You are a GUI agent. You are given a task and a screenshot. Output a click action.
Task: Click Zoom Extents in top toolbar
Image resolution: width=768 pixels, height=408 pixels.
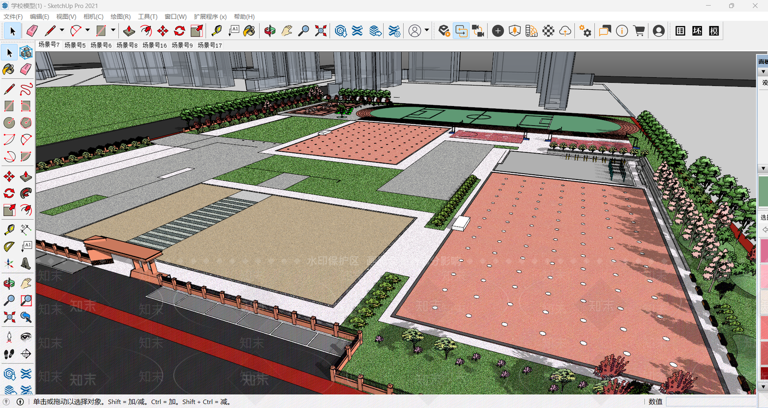pos(321,31)
